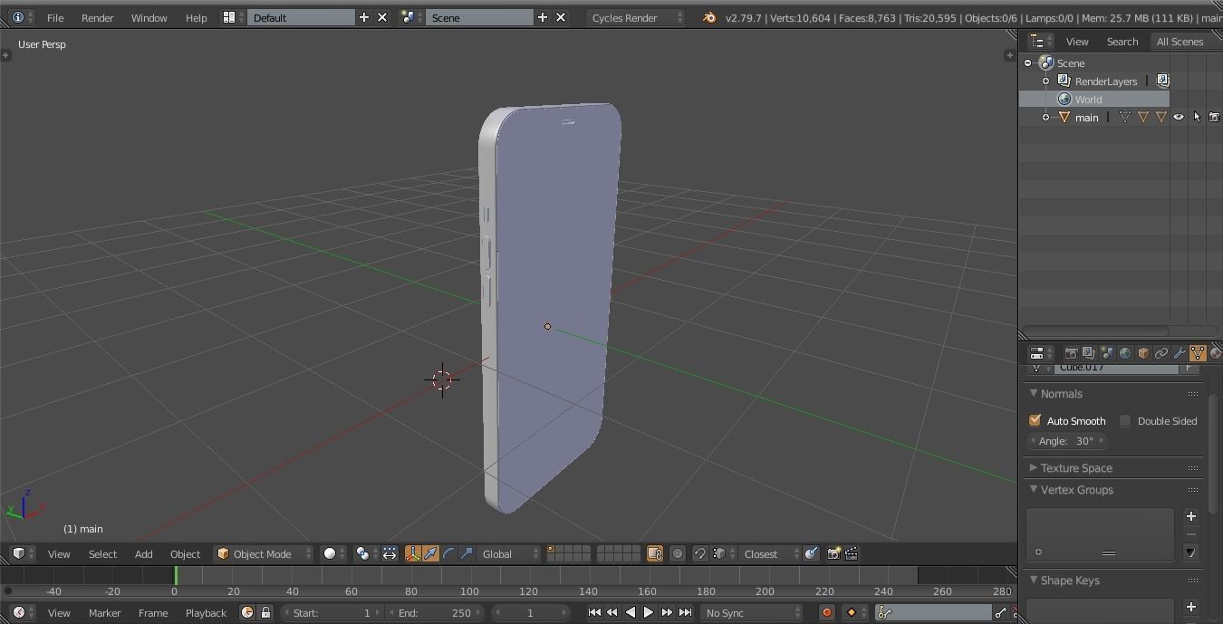Expand the Texture Space panel
Image resolution: width=1223 pixels, height=624 pixels.
point(1034,468)
